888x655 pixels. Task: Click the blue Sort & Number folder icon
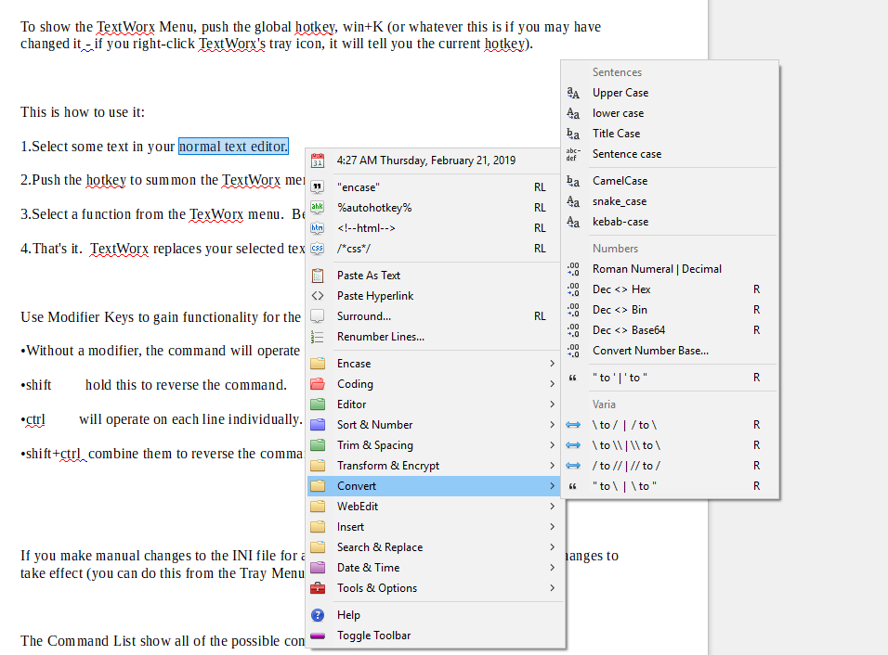click(x=318, y=425)
